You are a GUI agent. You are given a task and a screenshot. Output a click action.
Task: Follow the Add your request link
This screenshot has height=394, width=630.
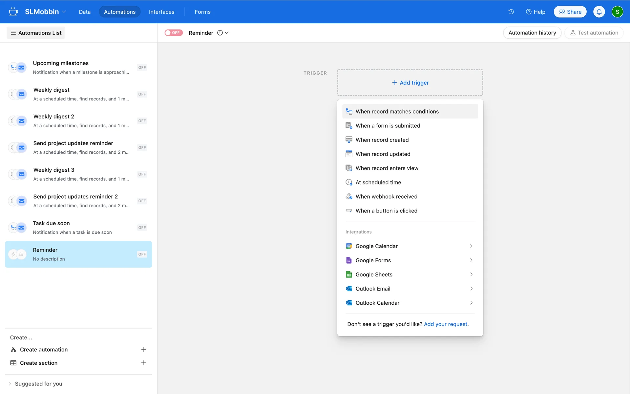[445, 324]
